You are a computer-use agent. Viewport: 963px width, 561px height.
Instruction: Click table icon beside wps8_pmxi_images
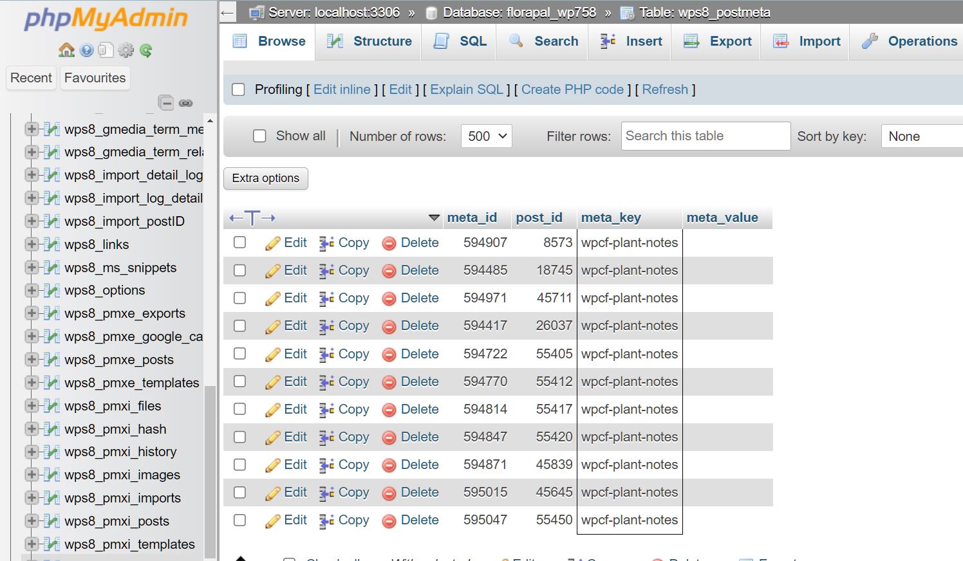coord(52,475)
